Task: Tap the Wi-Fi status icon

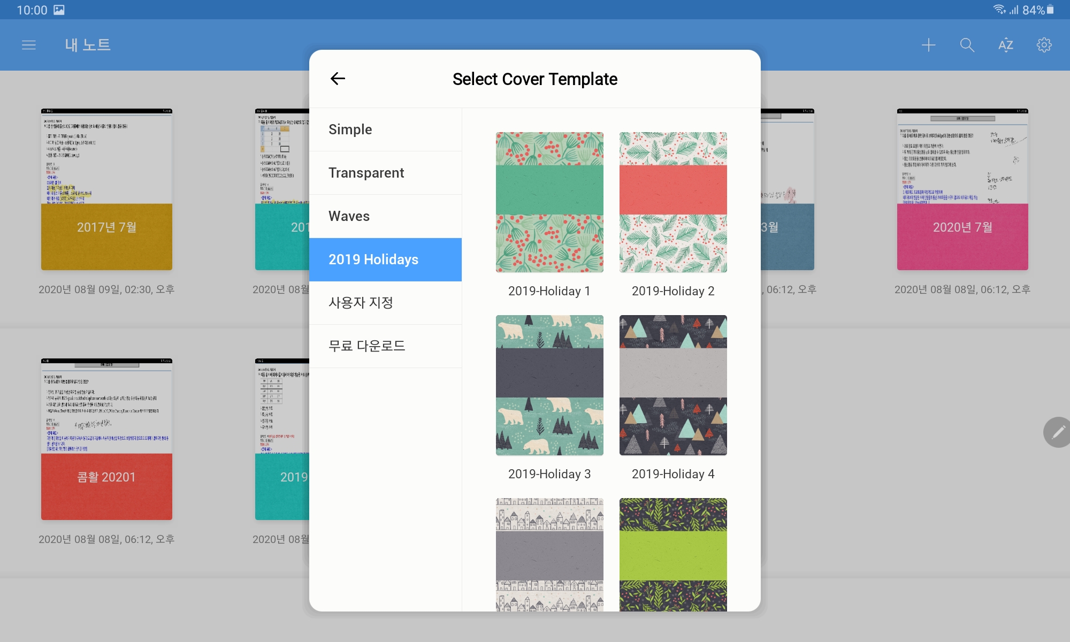Action: (x=999, y=10)
